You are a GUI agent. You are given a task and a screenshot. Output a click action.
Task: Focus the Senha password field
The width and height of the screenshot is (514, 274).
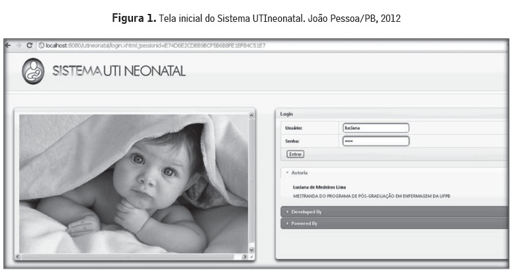[x=376, y=141]
